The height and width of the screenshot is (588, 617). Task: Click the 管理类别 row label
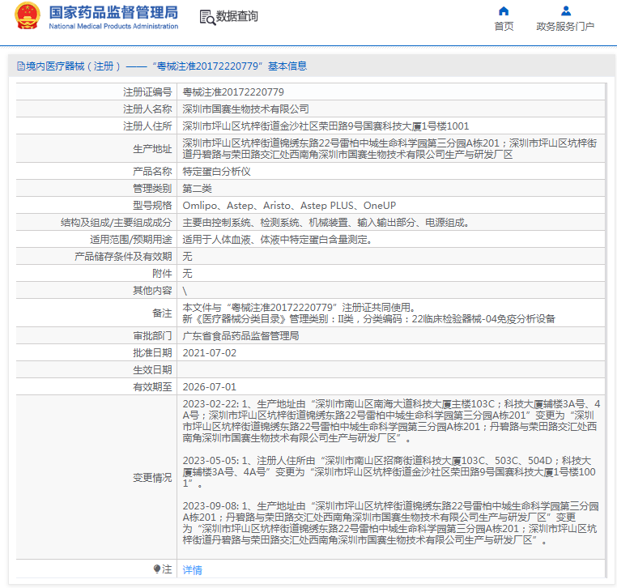pyautogui.click(x=152, y=189)
